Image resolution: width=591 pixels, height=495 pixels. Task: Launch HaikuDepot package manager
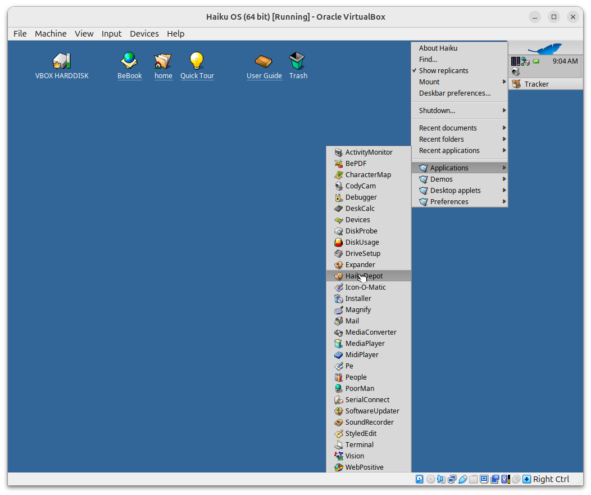[x=369, y=276]
